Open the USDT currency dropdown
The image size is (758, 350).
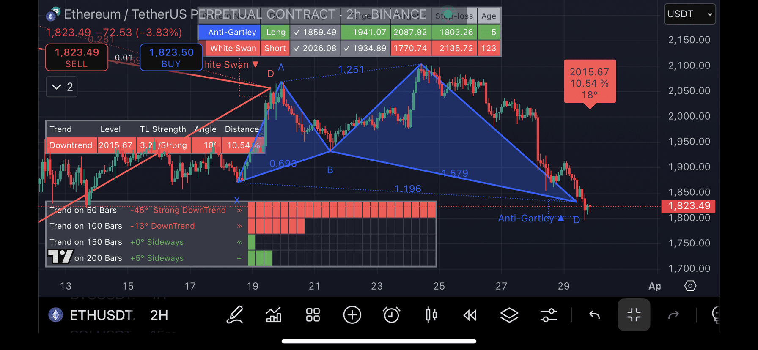(689, 14)
